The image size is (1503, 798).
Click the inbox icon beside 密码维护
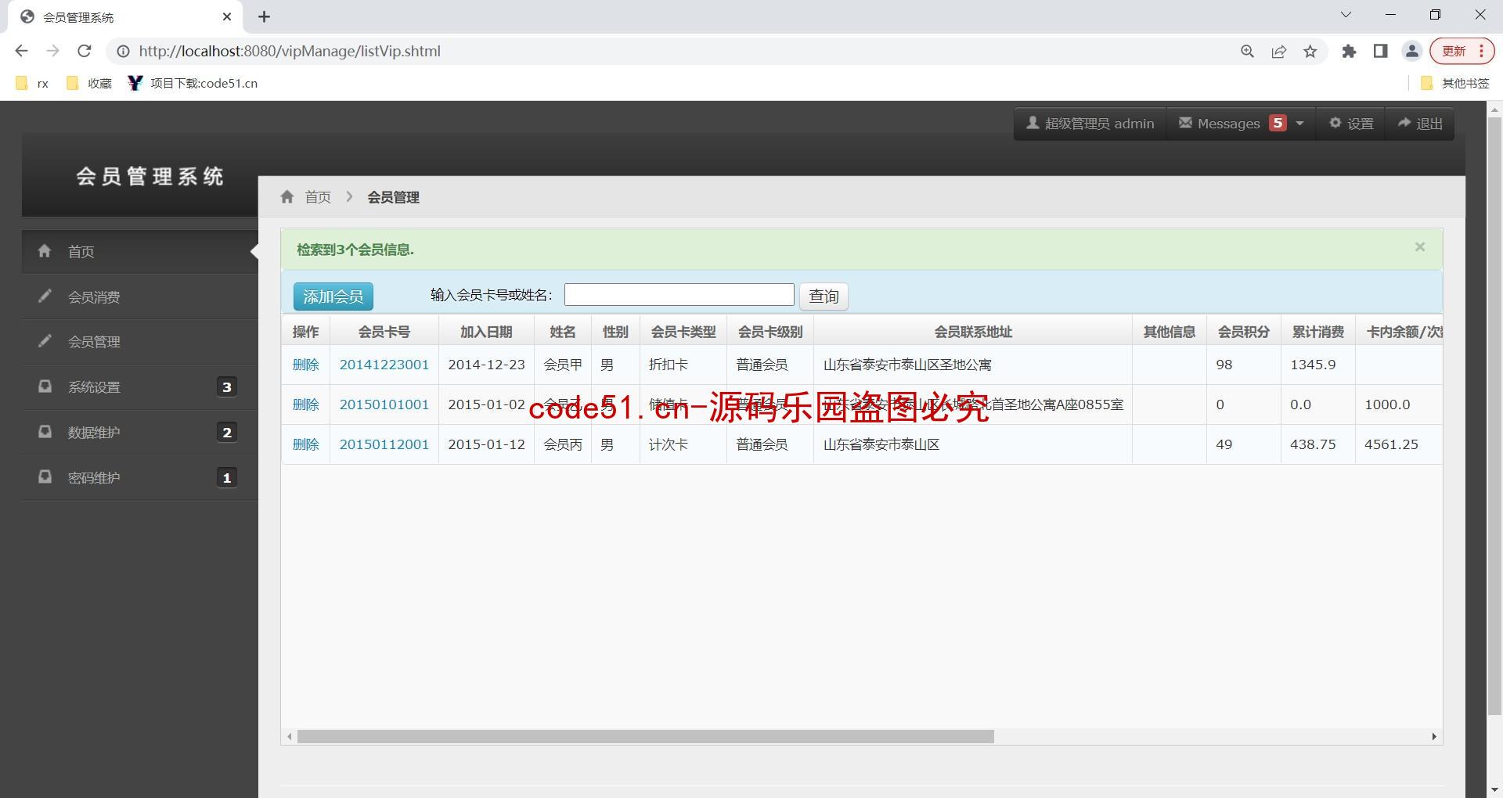pos(45,476)
